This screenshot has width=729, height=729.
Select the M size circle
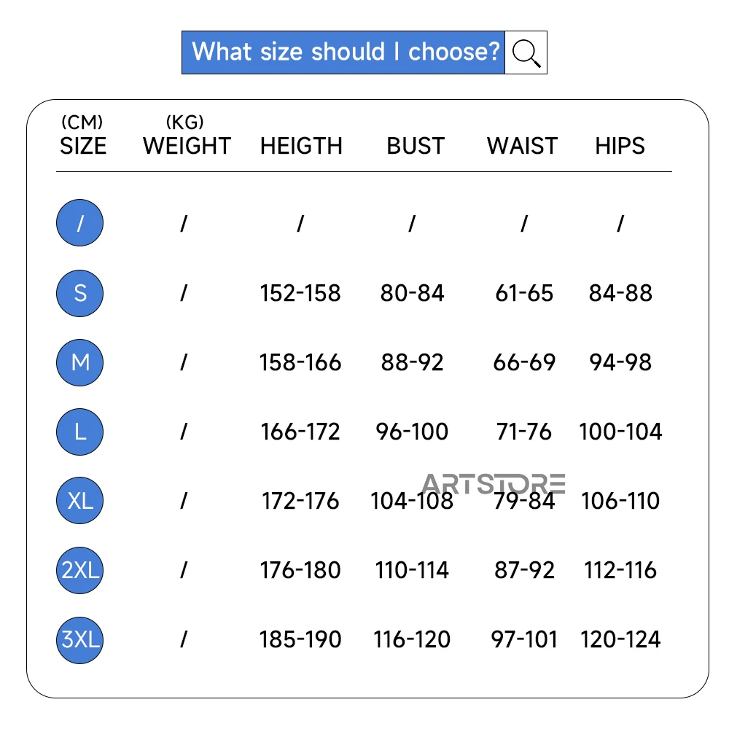click(x=79, y=362)
